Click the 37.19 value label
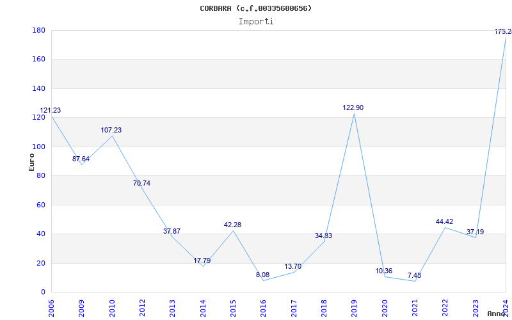 (x=475, y=232)
